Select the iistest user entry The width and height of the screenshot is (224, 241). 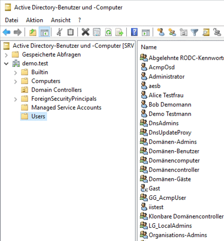pyautogui.click(x=156, y=207)
